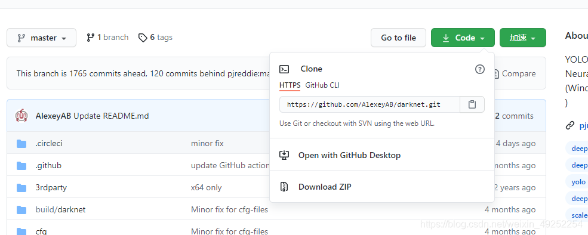Select the HTTPS clone tab
The image size is (588, 235).
click(x=290, y=85)
